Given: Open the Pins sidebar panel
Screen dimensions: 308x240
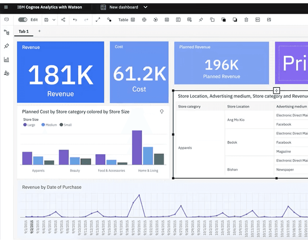Looking at the screenshot, I should click(x=7, y=46).
